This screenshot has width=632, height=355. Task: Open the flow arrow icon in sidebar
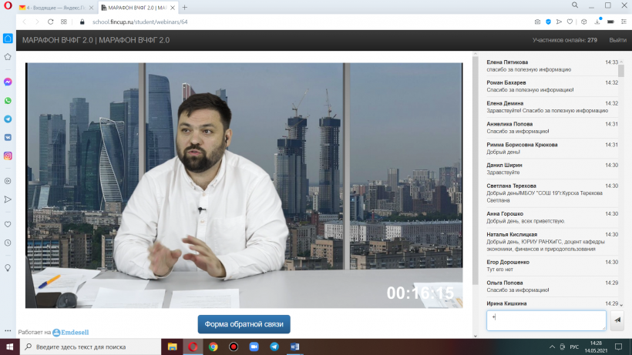tap(8, 199)
